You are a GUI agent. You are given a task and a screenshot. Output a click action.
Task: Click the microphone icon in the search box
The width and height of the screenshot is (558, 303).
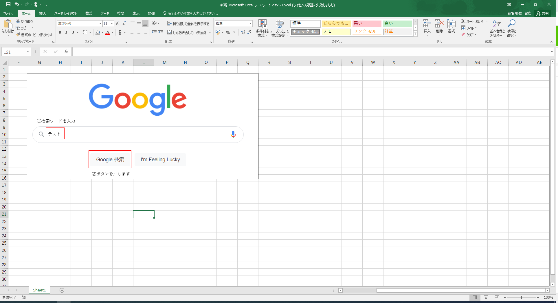click(233, 134)
